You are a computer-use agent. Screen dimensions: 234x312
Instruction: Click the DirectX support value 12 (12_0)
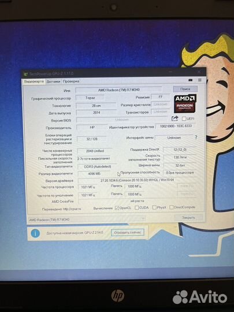pyautogui.click(x=180, y=150)
